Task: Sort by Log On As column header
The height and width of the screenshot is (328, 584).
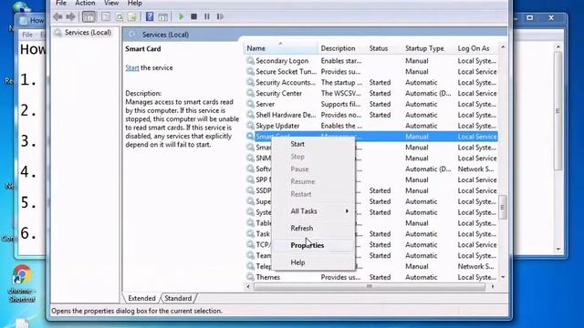Action: 476,48
